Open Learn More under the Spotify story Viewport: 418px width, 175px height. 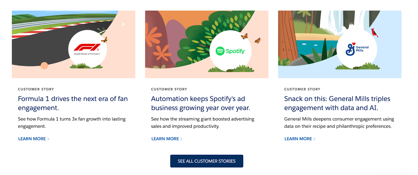click(x=165, y=139)
